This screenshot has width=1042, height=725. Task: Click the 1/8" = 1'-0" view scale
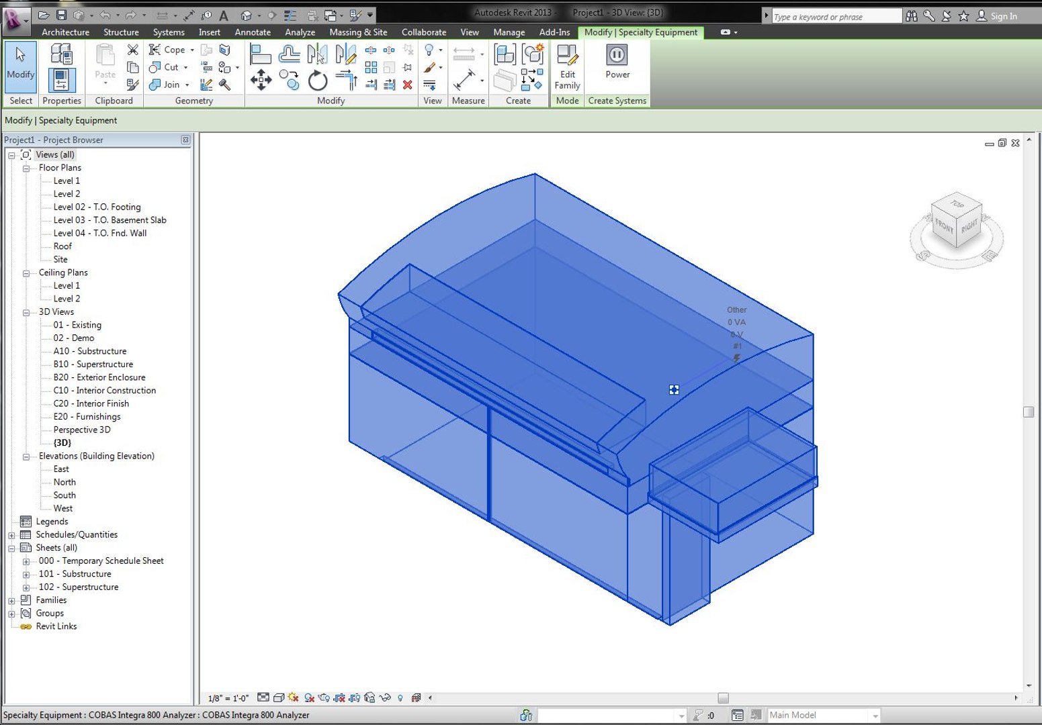(228, 698)
